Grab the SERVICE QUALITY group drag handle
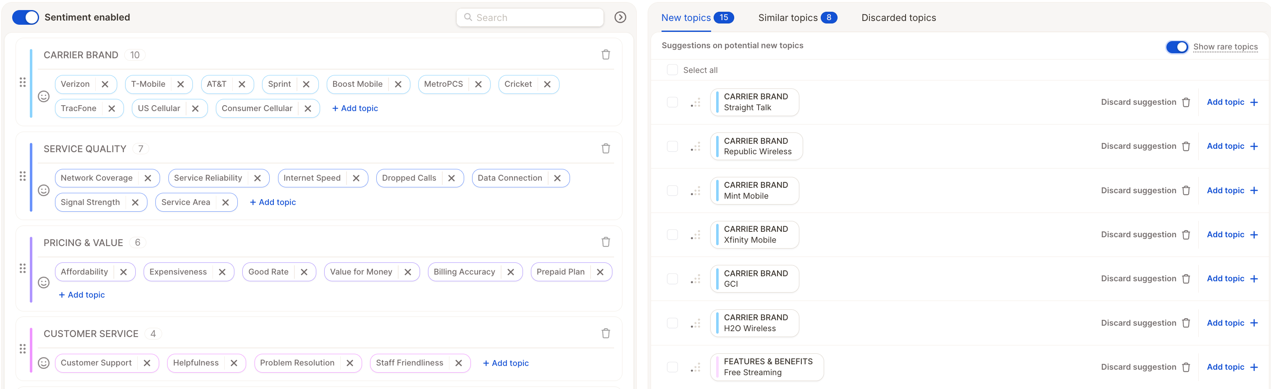 (x=22, y=176)
